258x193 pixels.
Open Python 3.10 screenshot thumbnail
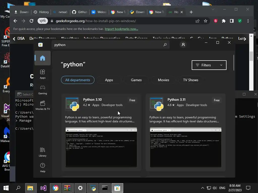click(x=101, y=147)
